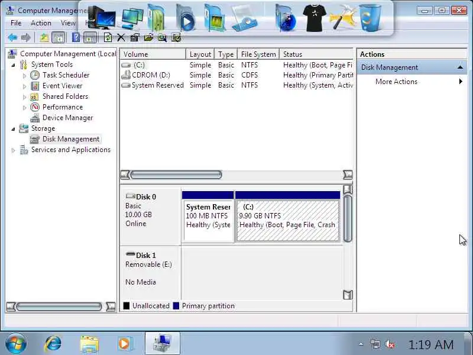Screen dimensions: 473x355
Task: Open the Action menu
Action: tap(41, 23)
